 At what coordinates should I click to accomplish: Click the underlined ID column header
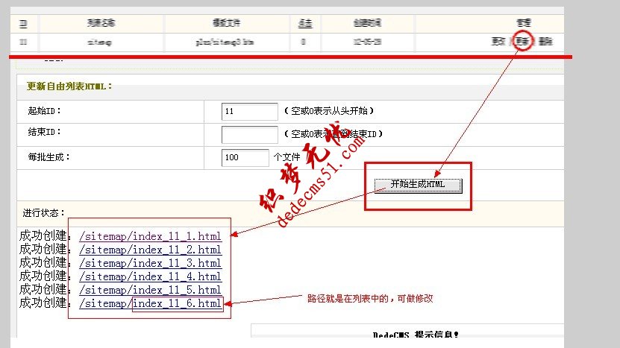coord(23,24)
